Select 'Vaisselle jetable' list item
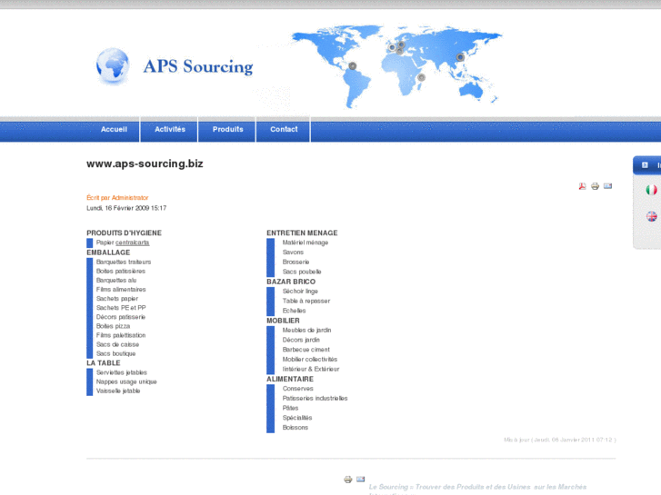This screenshot has height=495, width=661. point(118,391)
